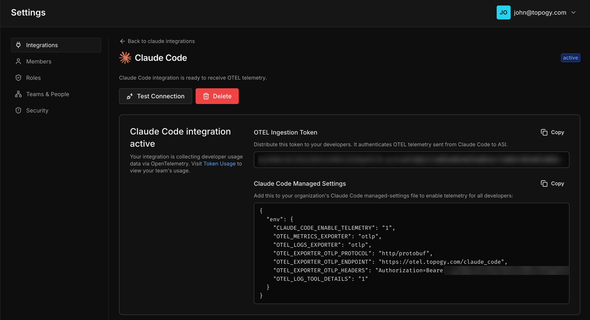Test Connection for Claude Code
This screenshot has height=320, width=590.
(x=155, y=96)
